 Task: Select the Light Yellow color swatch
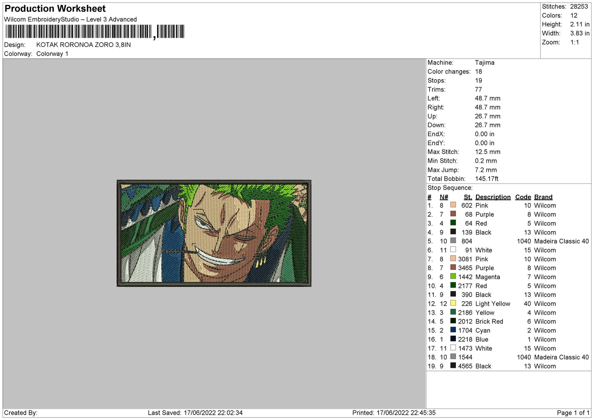pos(453,304)
